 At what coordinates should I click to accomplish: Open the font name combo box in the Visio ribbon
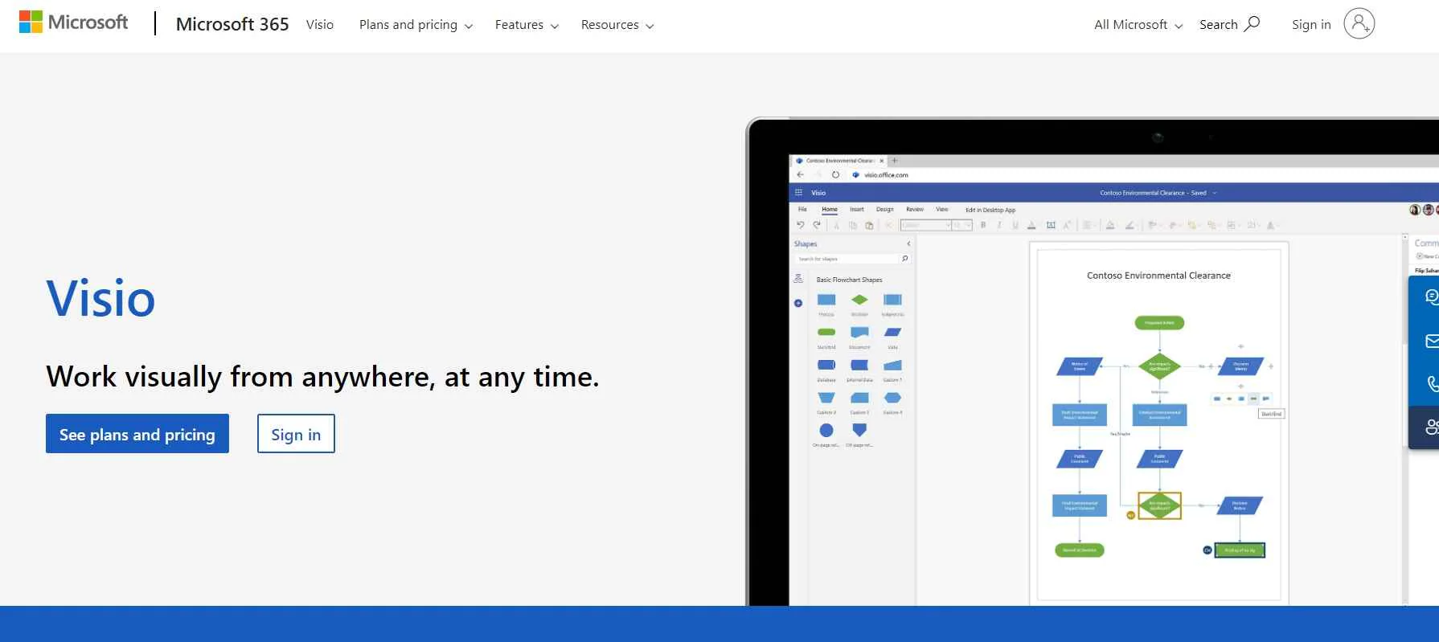926,226
